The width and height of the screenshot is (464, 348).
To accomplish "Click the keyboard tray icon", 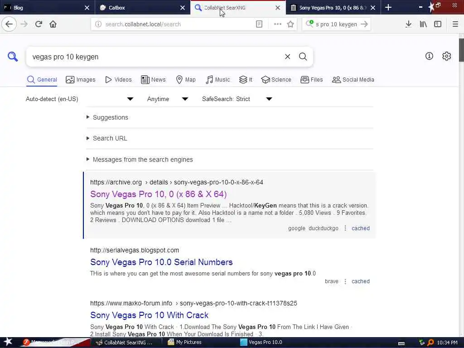I will tap(401, 343).
